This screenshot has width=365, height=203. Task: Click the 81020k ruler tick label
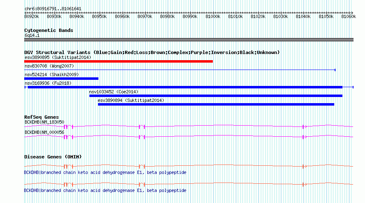258,16
